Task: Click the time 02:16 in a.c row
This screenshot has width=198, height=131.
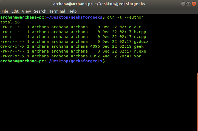Action: [125, 27]
